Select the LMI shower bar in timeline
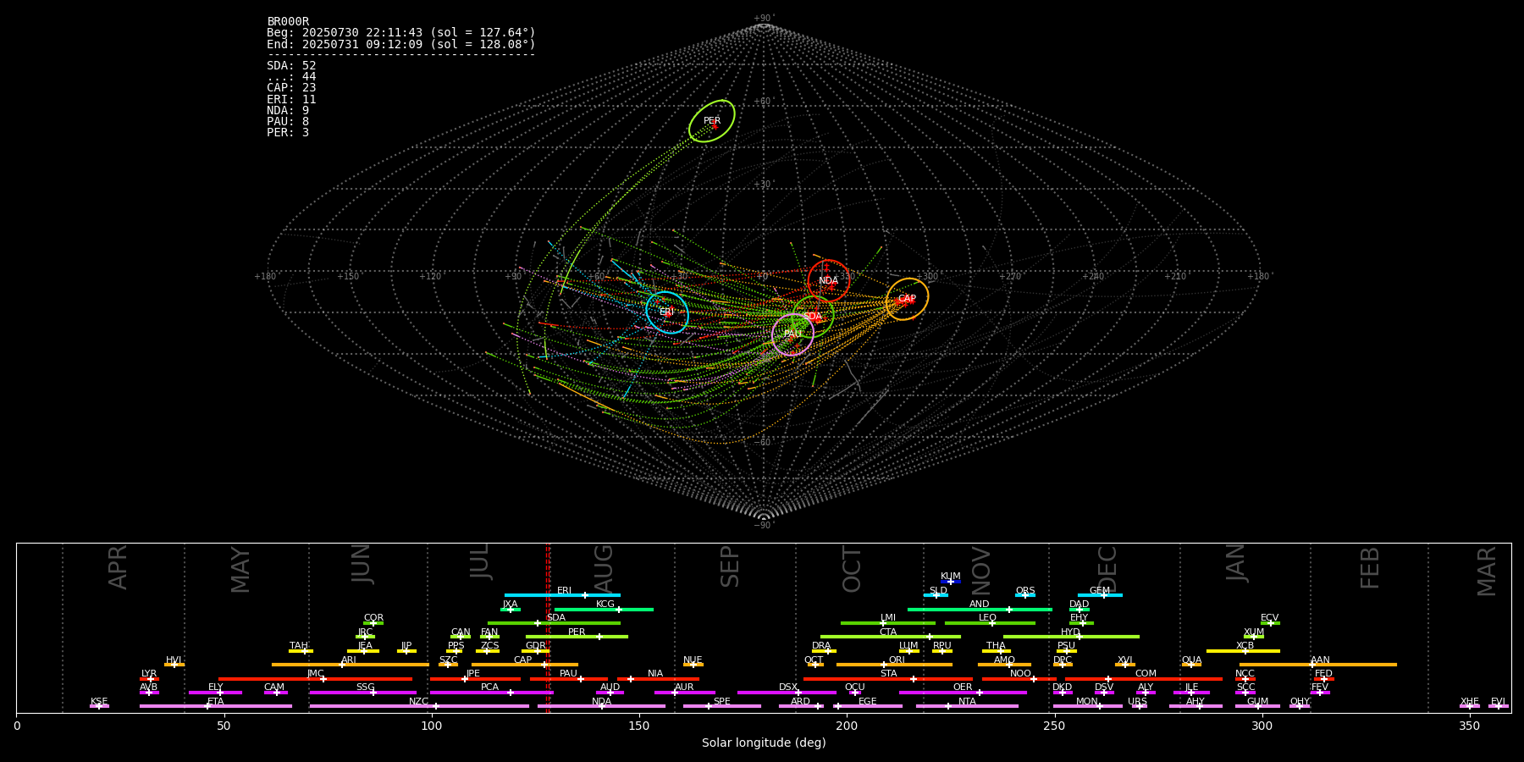This screenshot has height=762, width=1524. (888, 623)
